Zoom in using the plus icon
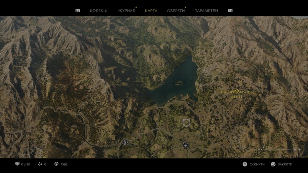Screen dimensions: 308x173 300,150
